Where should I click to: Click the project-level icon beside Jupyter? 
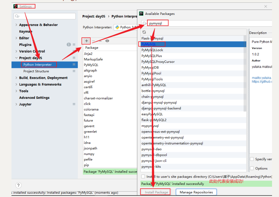[74, 104]
